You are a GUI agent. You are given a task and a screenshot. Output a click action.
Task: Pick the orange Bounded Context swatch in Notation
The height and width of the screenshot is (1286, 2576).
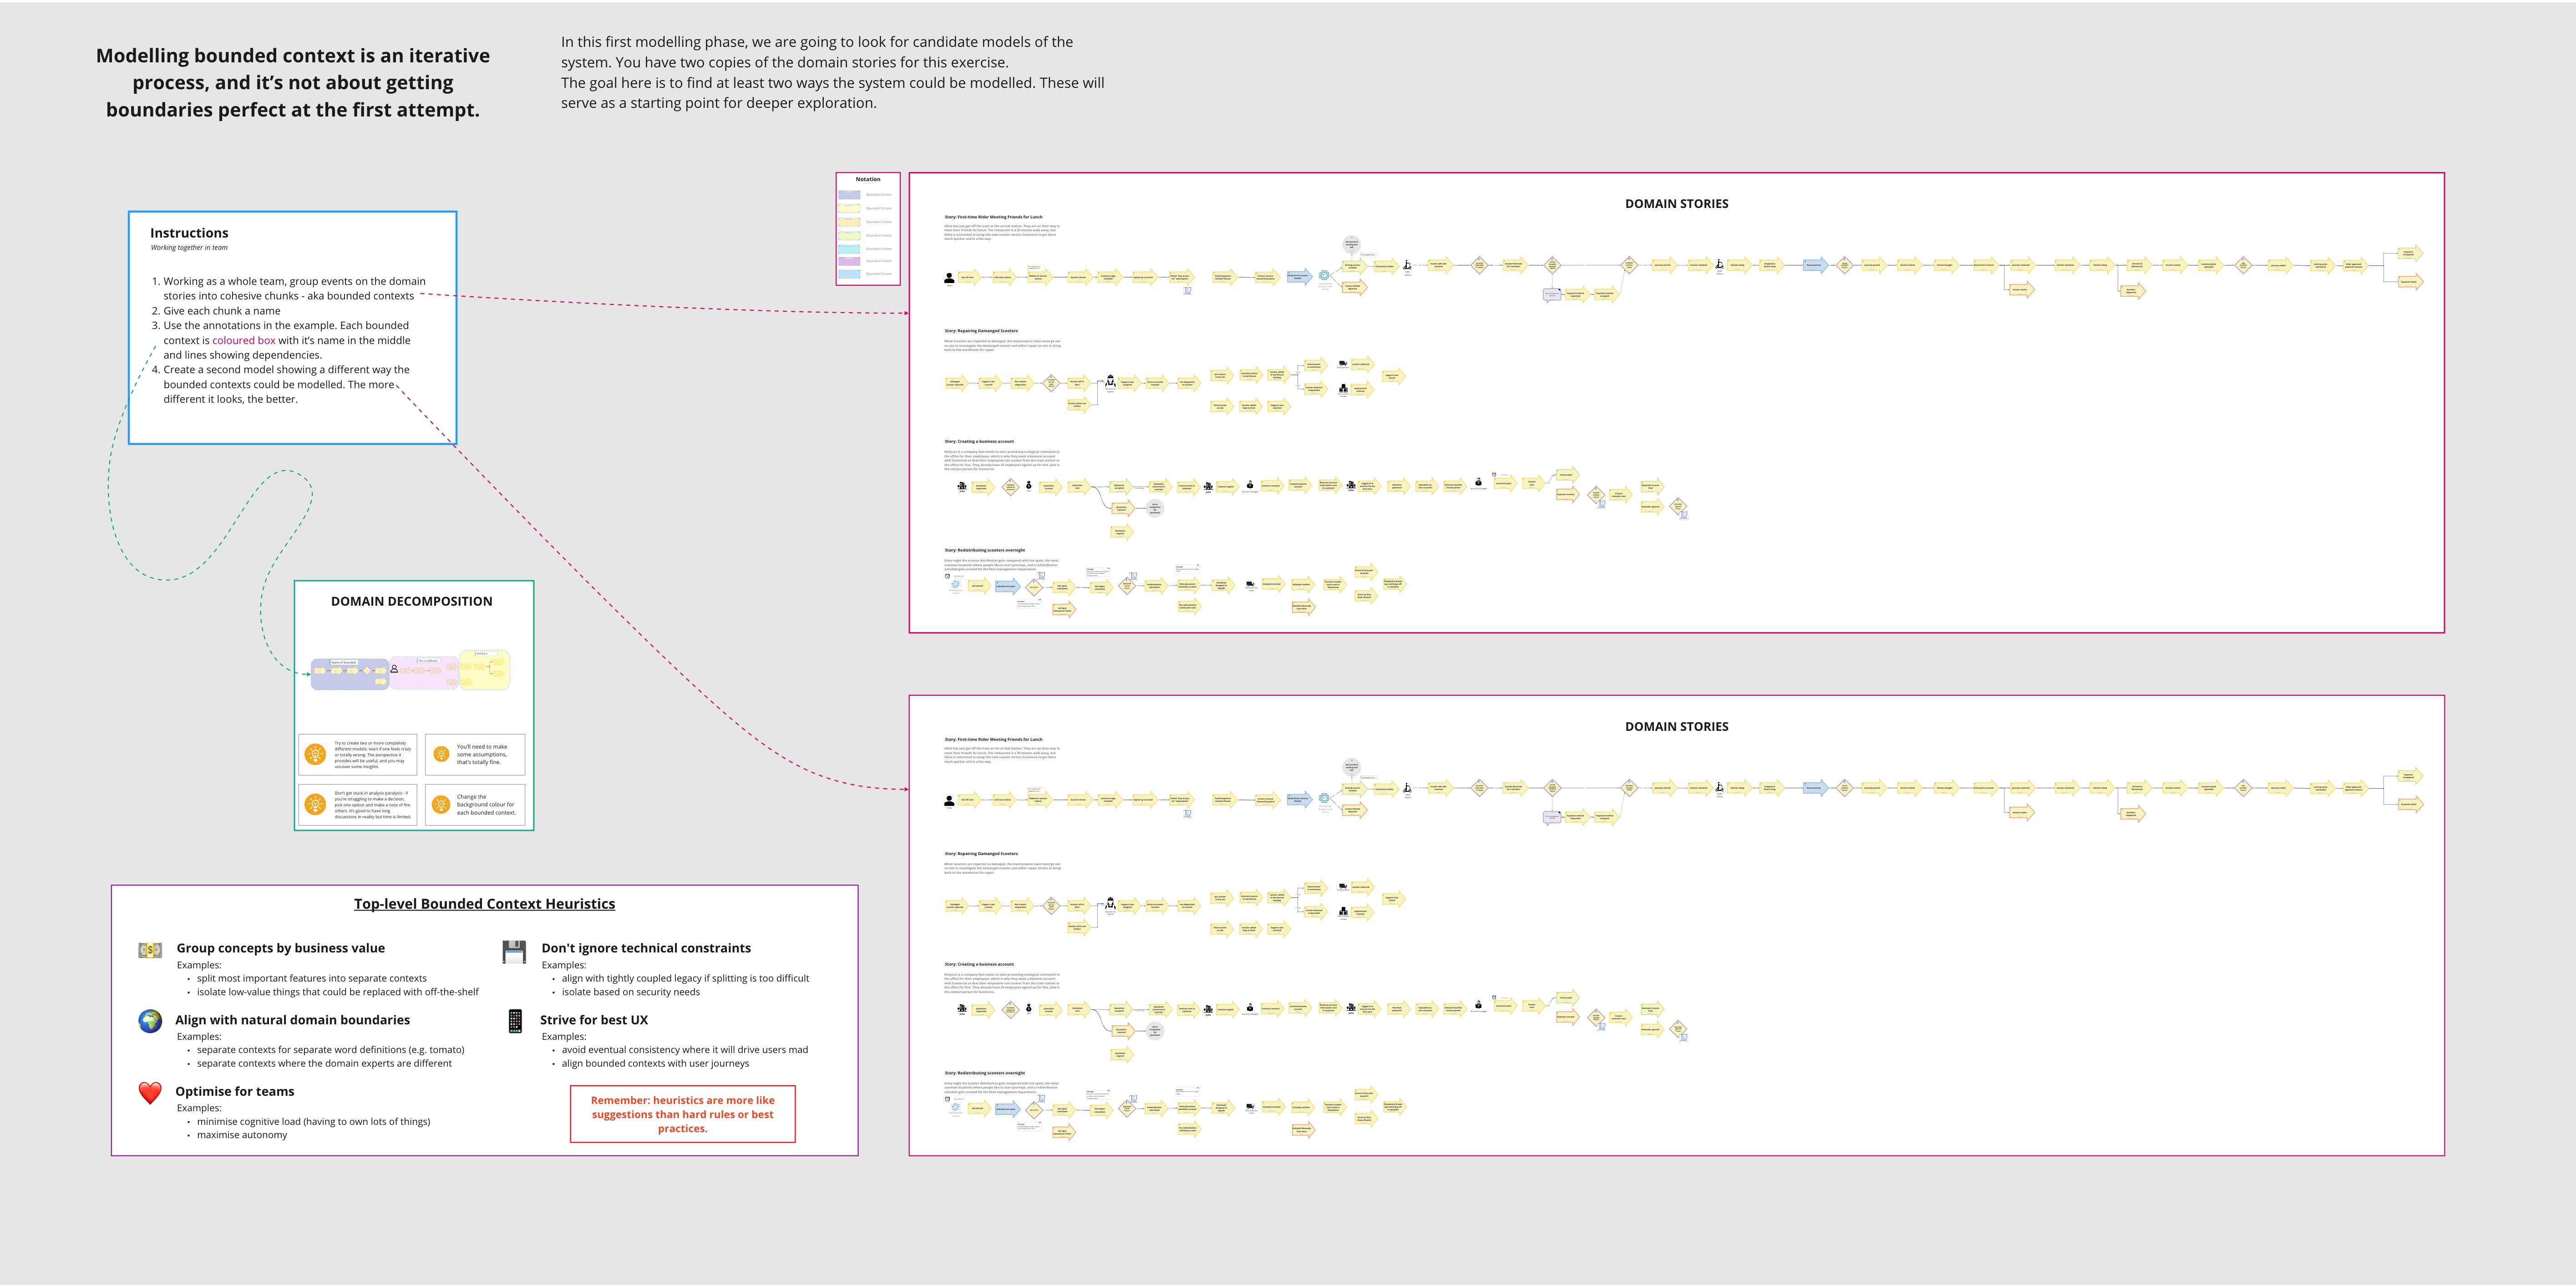pos(849,222)
